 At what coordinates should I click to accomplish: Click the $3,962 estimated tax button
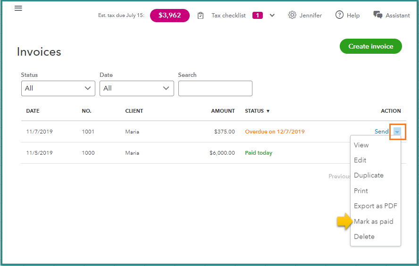[x=169, y=16]
